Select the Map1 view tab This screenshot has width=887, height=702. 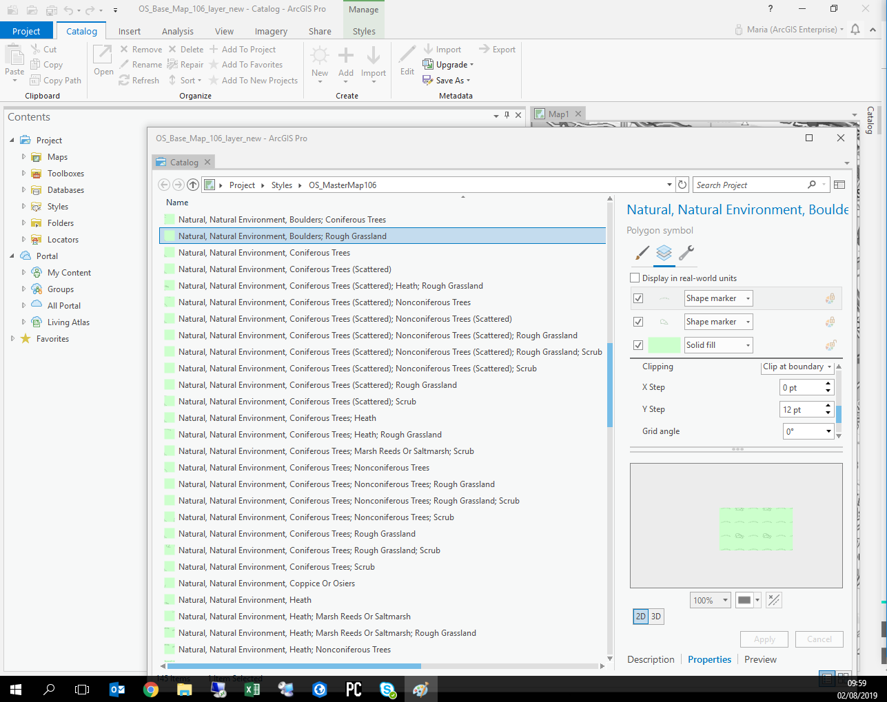click(x=558, y=114)
